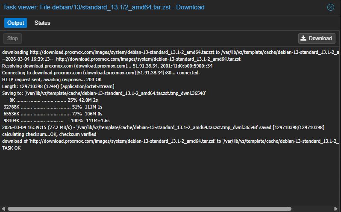Screen dimensions: 341x212
Task: Download the task log
Action: (317, 38)
